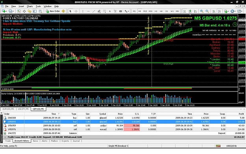Viewport: 246px width, 154px height.
Task: Open the Profiles toolbar icon
Action: point(10,11)
